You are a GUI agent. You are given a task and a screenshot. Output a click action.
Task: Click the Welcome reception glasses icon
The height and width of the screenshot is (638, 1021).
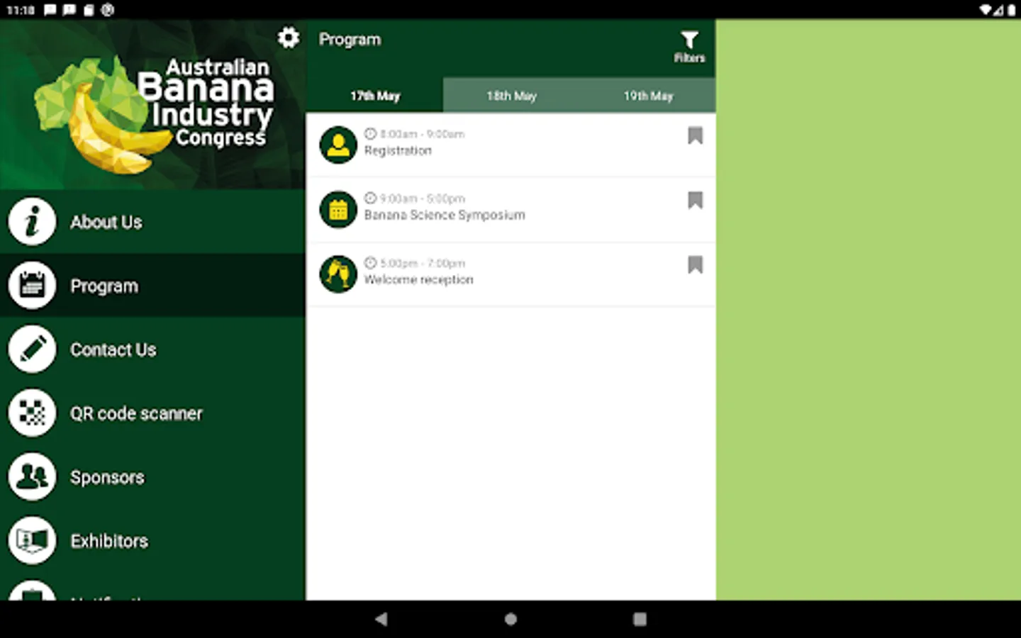[338, 274]
